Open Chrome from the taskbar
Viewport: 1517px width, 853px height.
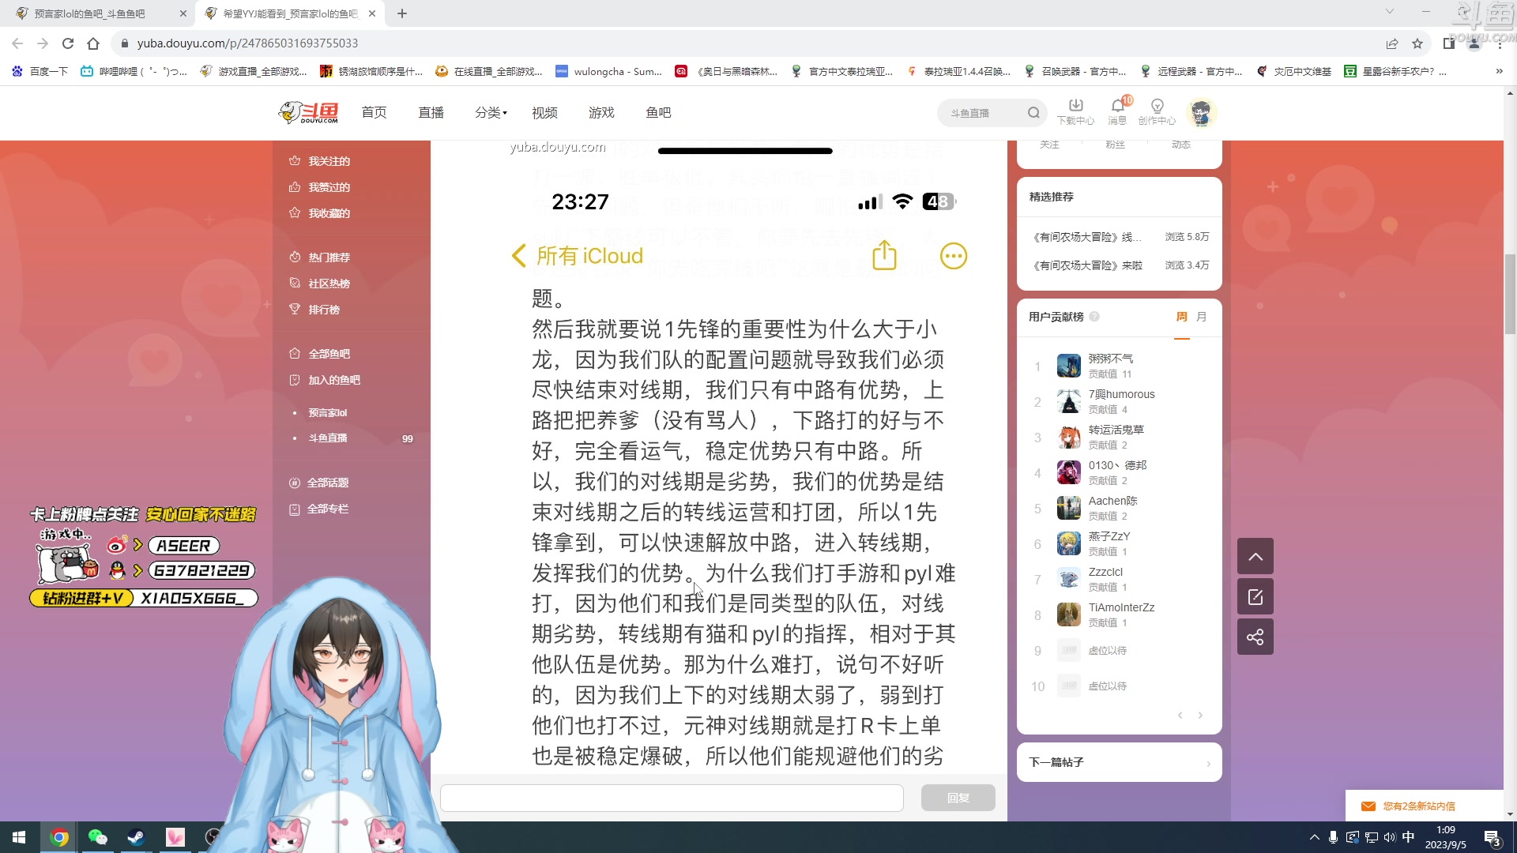pos(59,837)
